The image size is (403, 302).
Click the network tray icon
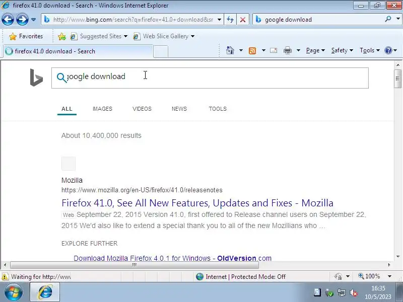(342, 293)
